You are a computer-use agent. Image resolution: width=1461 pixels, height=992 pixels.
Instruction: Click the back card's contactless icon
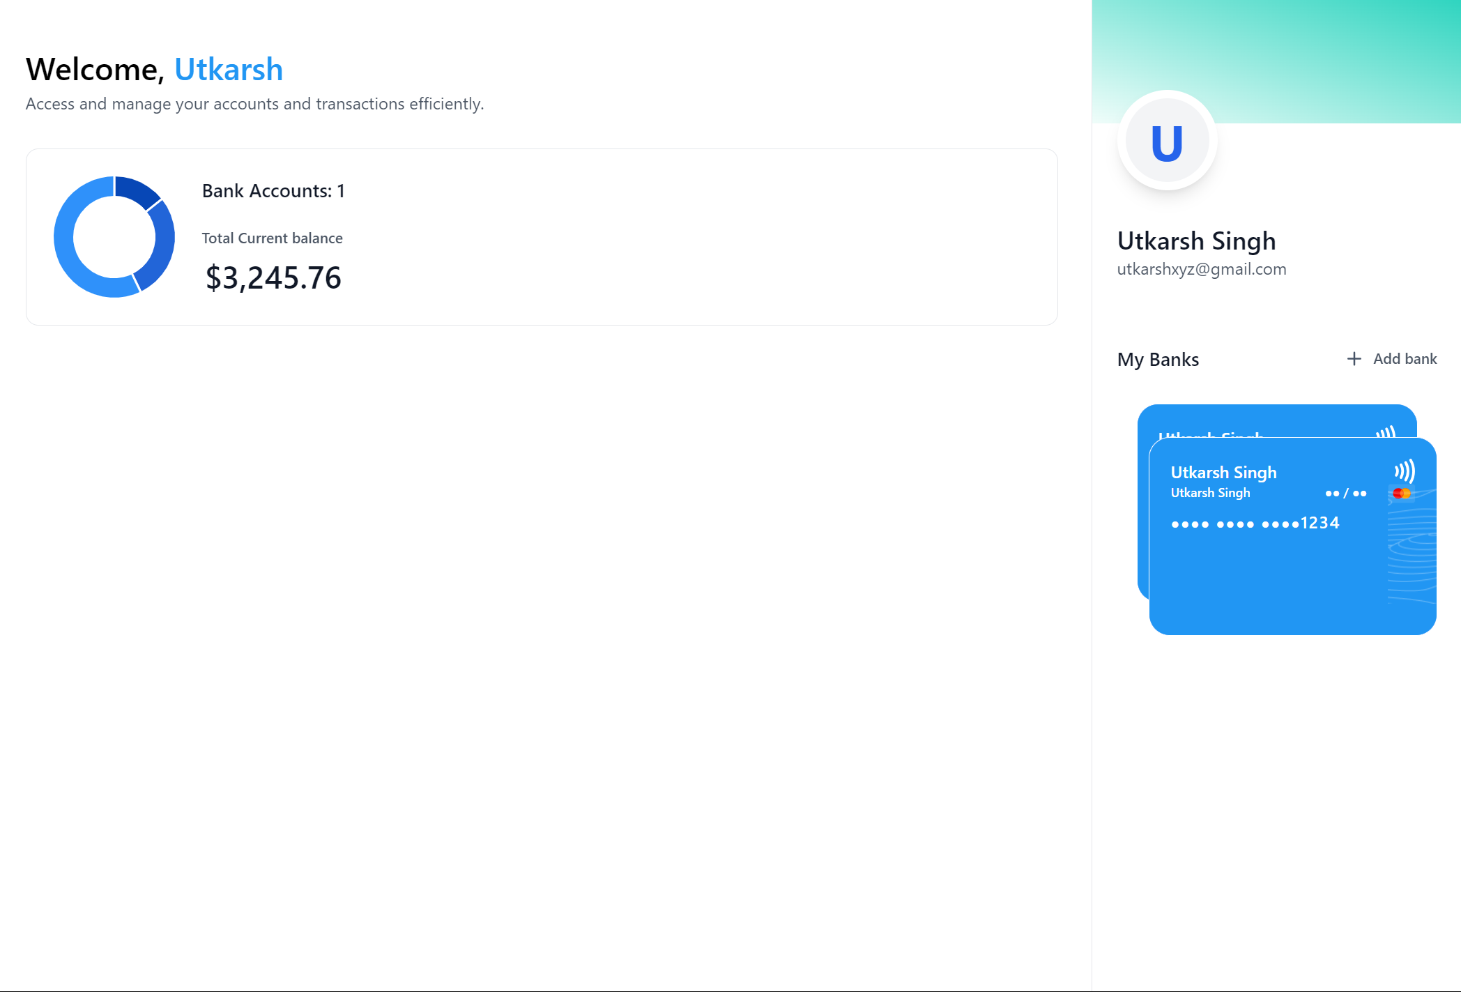[1386, 432]
